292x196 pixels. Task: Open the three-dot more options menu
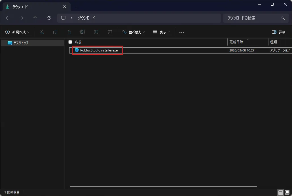pyautogui.click(x=181, y=32)
